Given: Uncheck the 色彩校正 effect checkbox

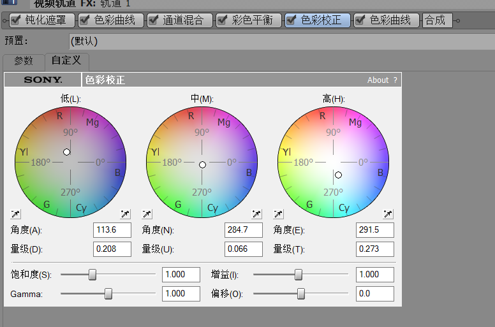Looking at the screenshot, I should click(x=291, y=20).
